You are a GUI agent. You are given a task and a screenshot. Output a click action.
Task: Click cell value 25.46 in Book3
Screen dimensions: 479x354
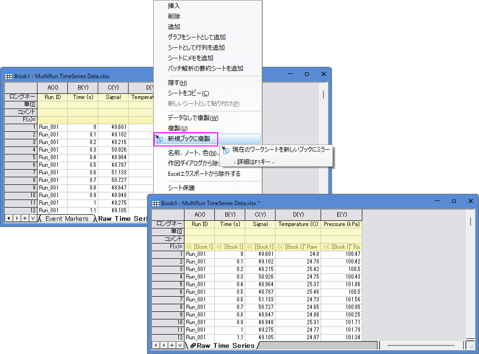[298, 292]
